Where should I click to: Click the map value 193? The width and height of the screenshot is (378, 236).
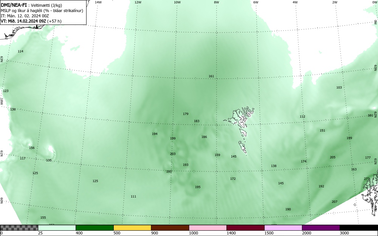(x=185, y=165)
